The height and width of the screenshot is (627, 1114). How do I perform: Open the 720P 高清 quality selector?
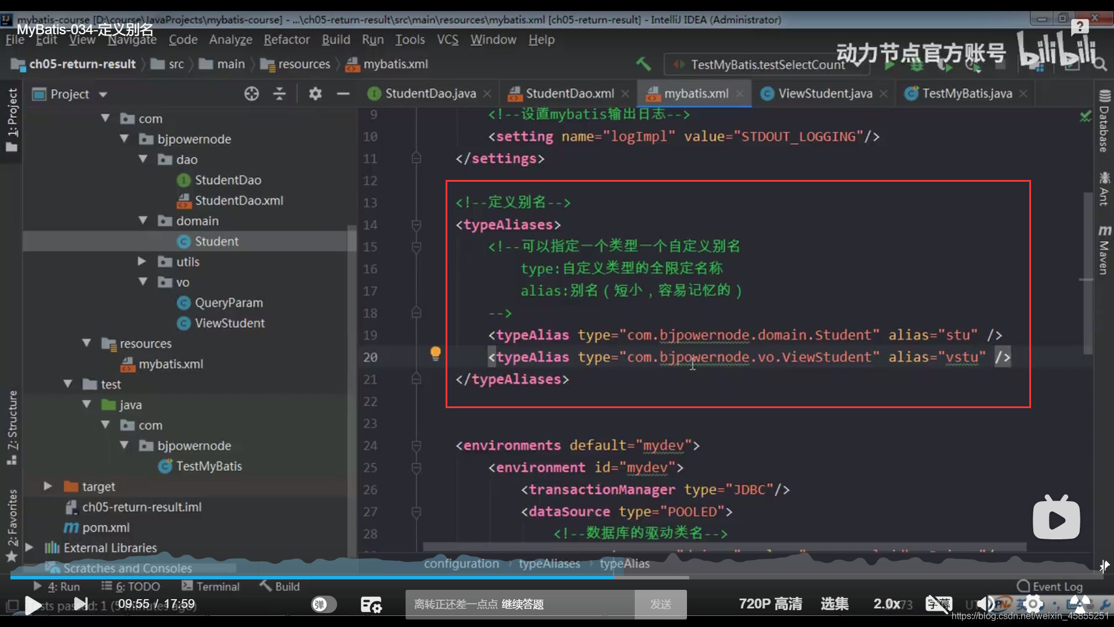point(770,604)
